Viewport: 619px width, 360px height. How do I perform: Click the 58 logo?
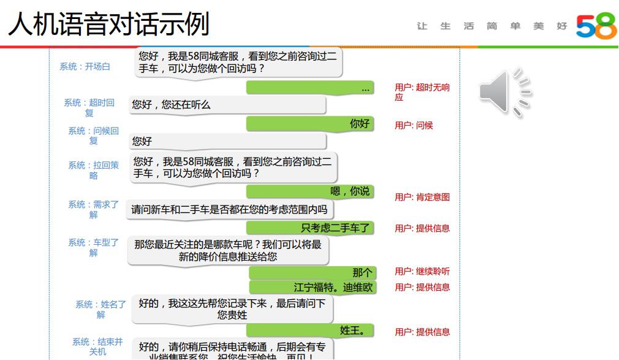[x=596, y=26]
